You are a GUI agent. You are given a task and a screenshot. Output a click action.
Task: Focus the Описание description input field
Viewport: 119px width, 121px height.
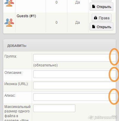tap(74, 74)
